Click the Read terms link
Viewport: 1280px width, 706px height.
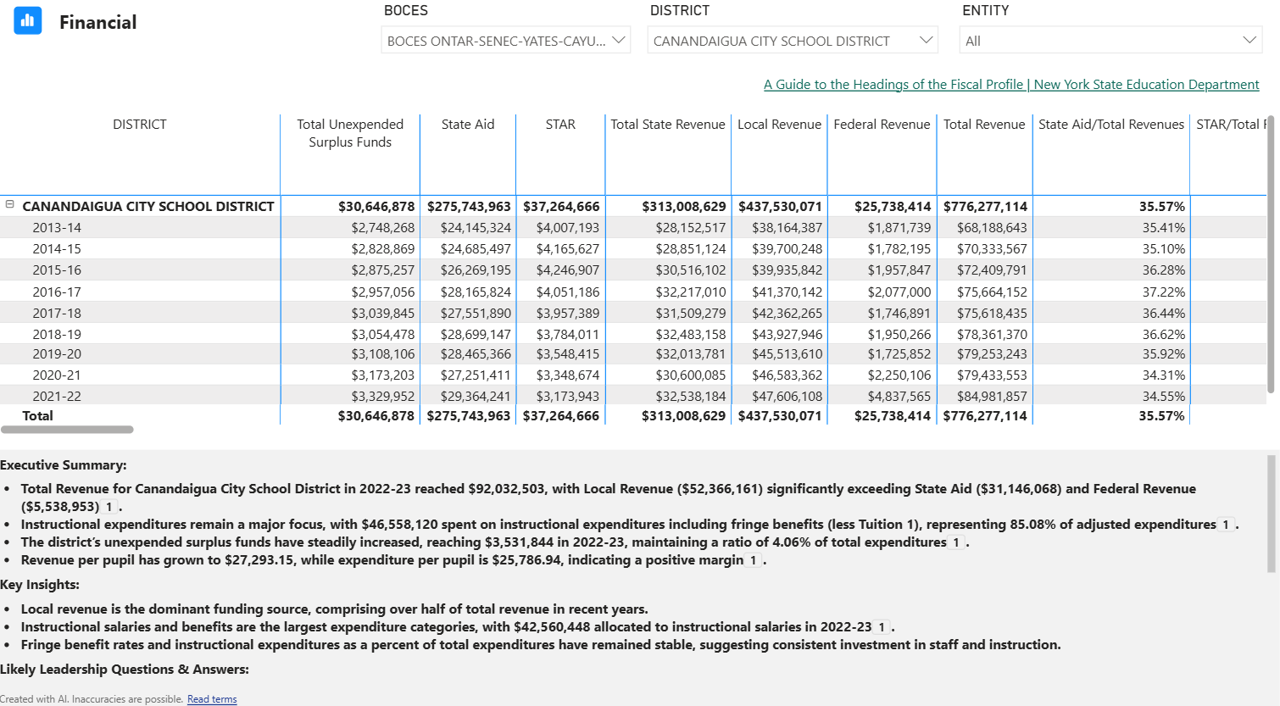coord(212,699)
